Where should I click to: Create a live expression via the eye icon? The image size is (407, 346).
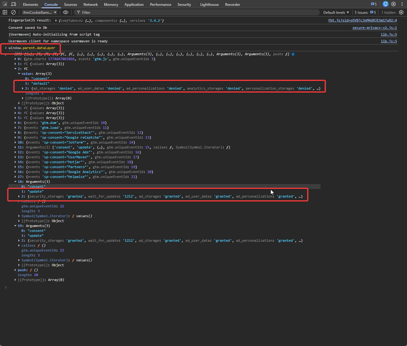point(65,12)
